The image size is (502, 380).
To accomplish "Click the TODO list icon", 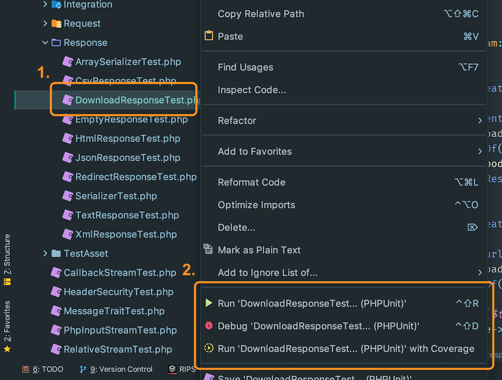I will (26, 370).
